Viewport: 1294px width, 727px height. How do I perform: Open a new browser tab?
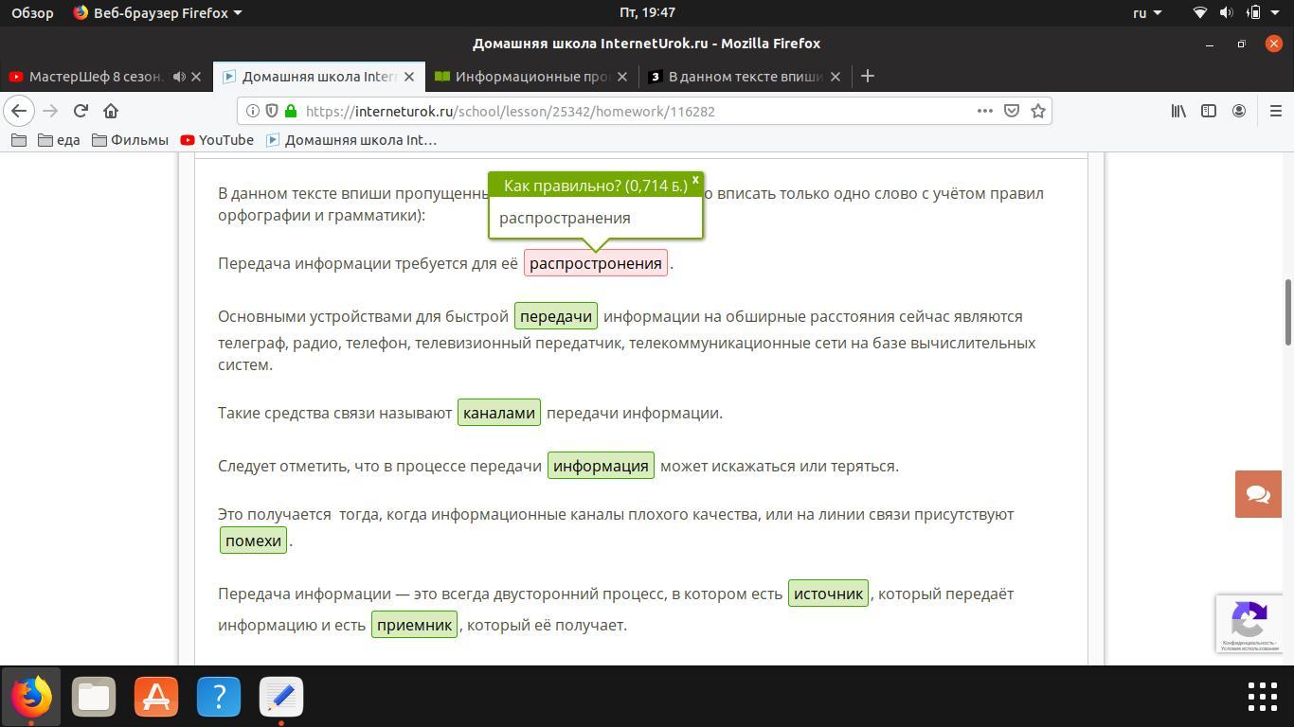click(867, 77)
